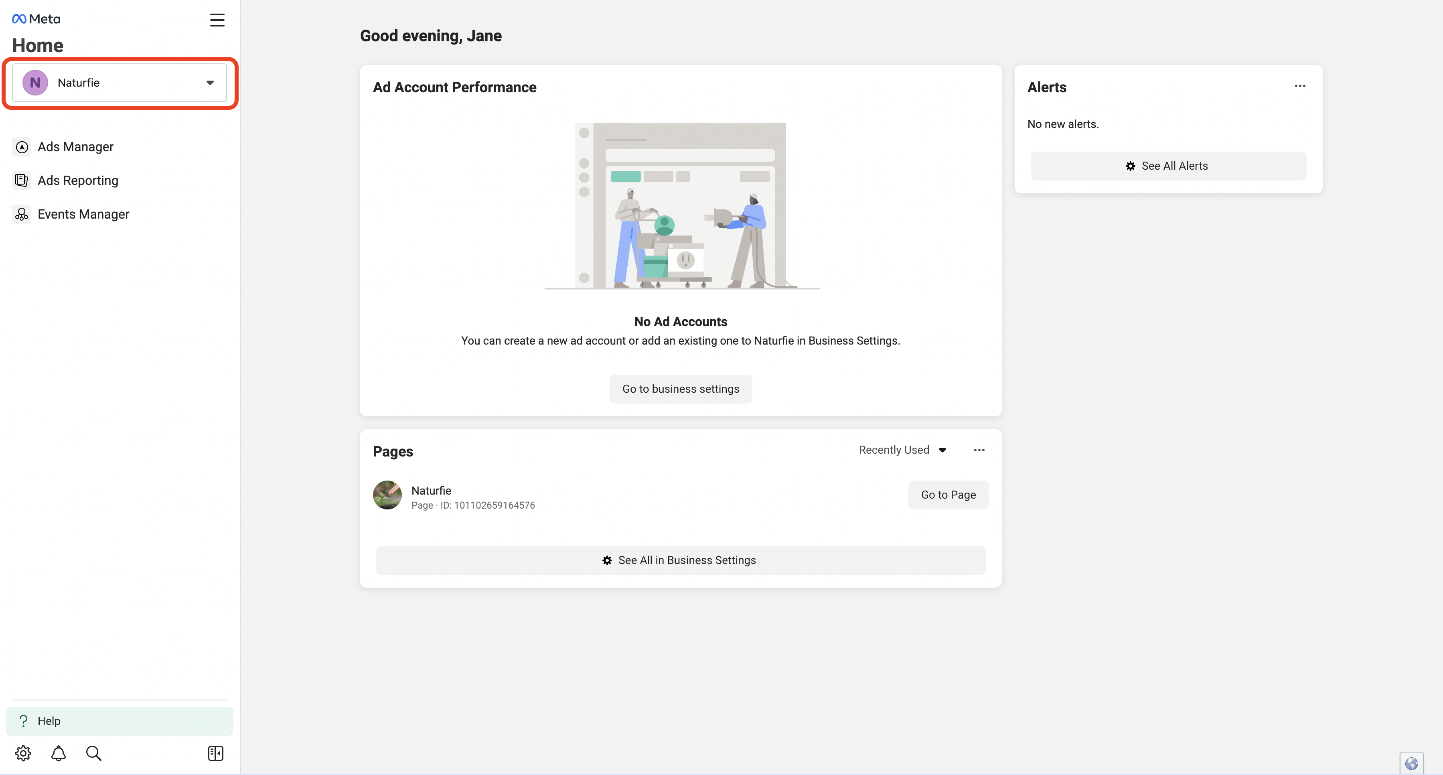Click See All Alerts button

coord(1168,166)
